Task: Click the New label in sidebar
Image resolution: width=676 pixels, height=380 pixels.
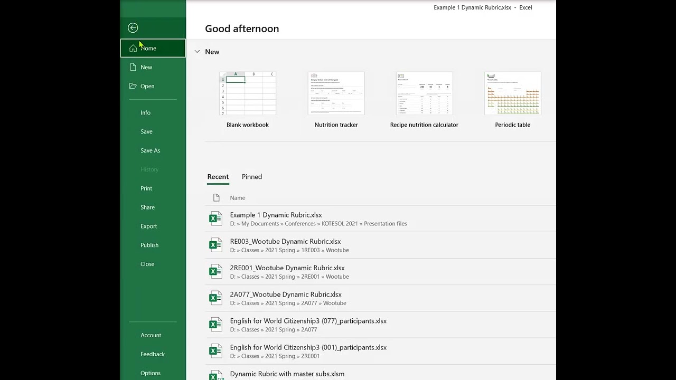Action: click(x=146, y=68)
